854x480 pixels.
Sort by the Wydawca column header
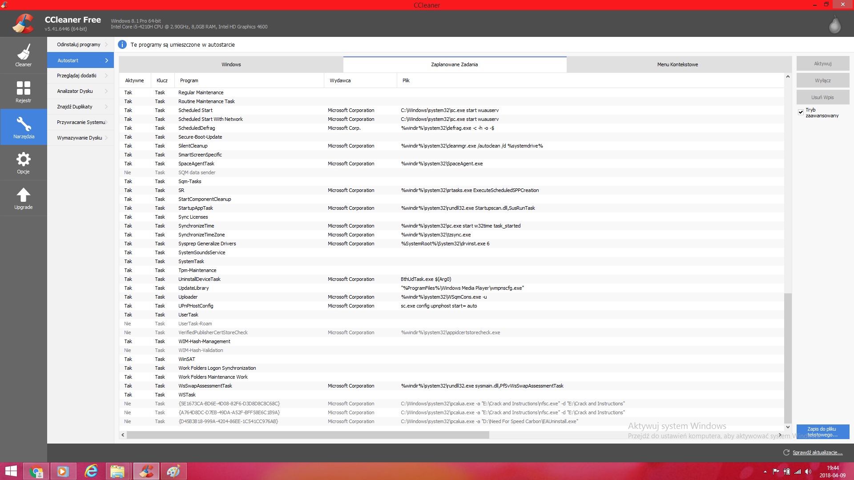[x=360, y=80]
